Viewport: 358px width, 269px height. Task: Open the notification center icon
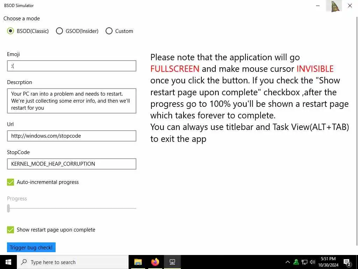pos(347,262)
